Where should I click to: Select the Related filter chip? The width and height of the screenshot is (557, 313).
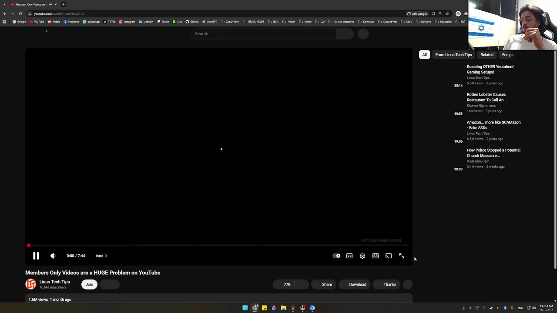(x=487, y=55)
